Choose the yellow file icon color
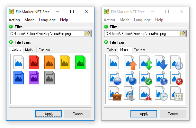This screenshot has width=196, height=128. 65,62
